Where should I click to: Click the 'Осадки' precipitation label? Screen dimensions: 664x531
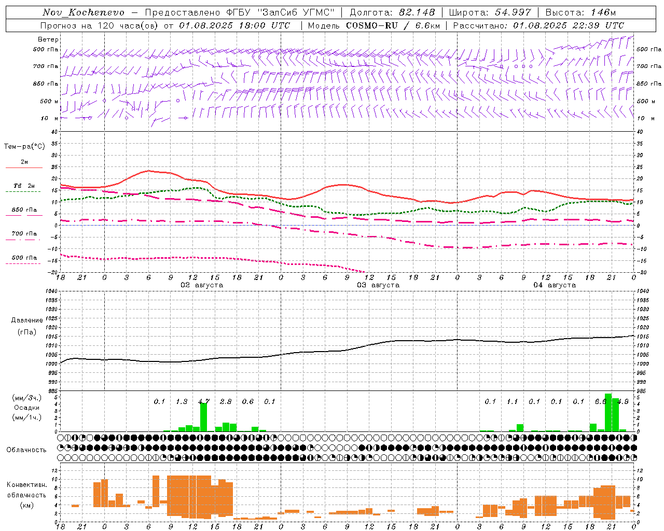(26, 408)
